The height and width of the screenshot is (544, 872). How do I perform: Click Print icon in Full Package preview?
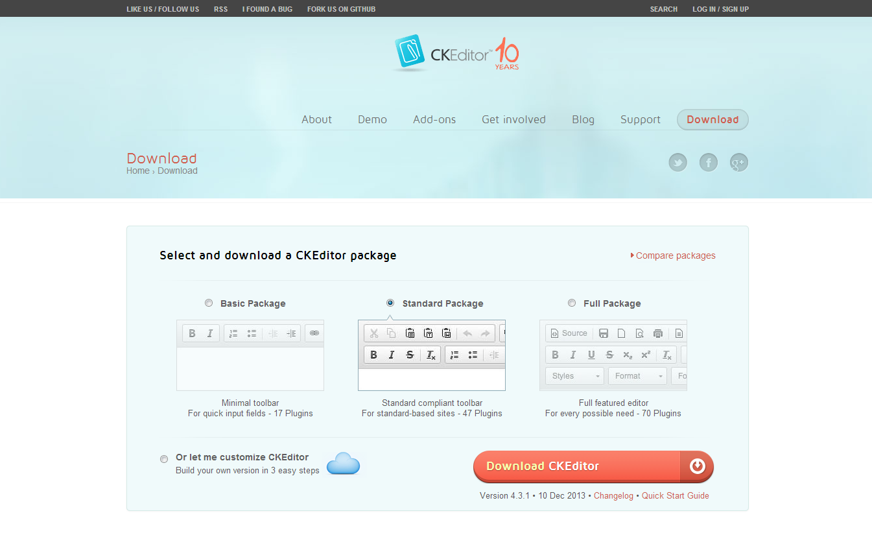pos(658,333)
